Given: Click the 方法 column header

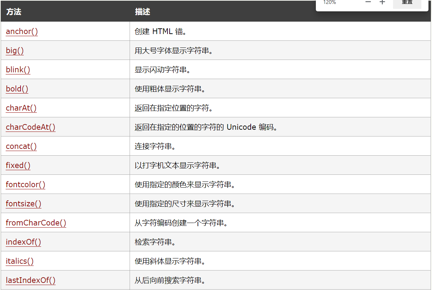Looking at the screenshot, I should point(14,12).
